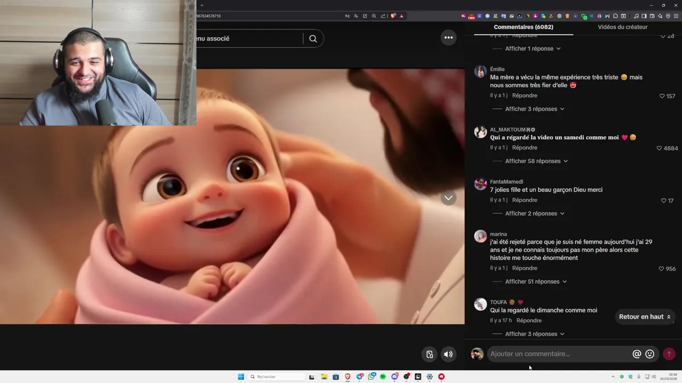
Task: Expand Afficher 1 réponse
Action: [533, 48]
